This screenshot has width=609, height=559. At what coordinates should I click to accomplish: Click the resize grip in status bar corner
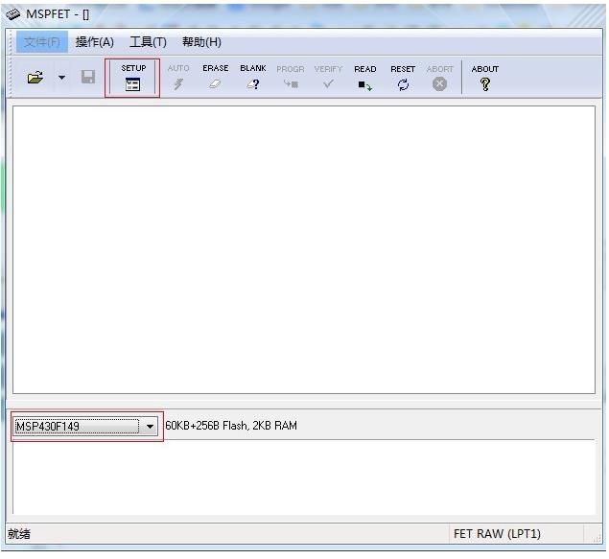[x=597, y=537]
